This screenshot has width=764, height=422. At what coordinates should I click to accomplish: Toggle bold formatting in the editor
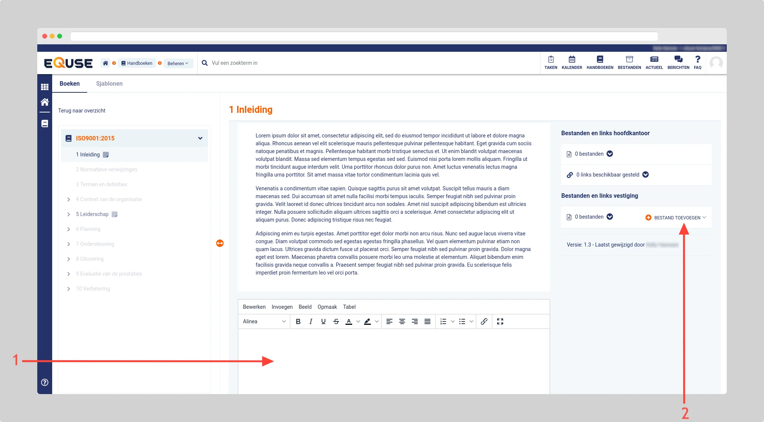pos(298,321)
